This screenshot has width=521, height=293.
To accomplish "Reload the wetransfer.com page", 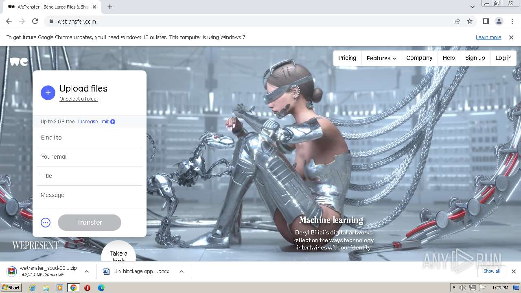I will pyautogui.click(x=35, y=21).
